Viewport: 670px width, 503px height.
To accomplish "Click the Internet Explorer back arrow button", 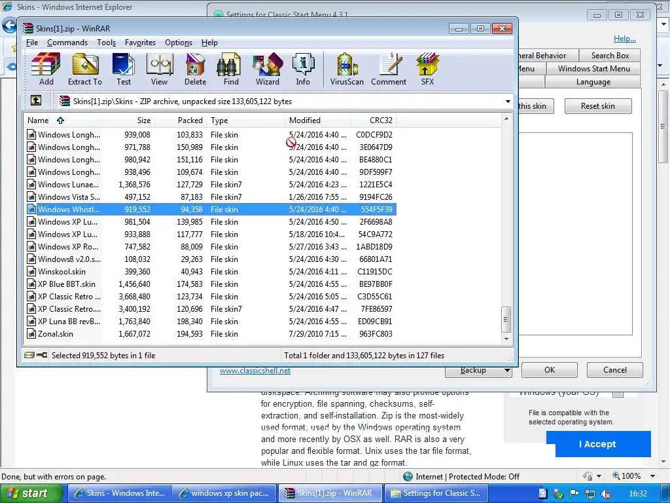I will coord(9,26).
